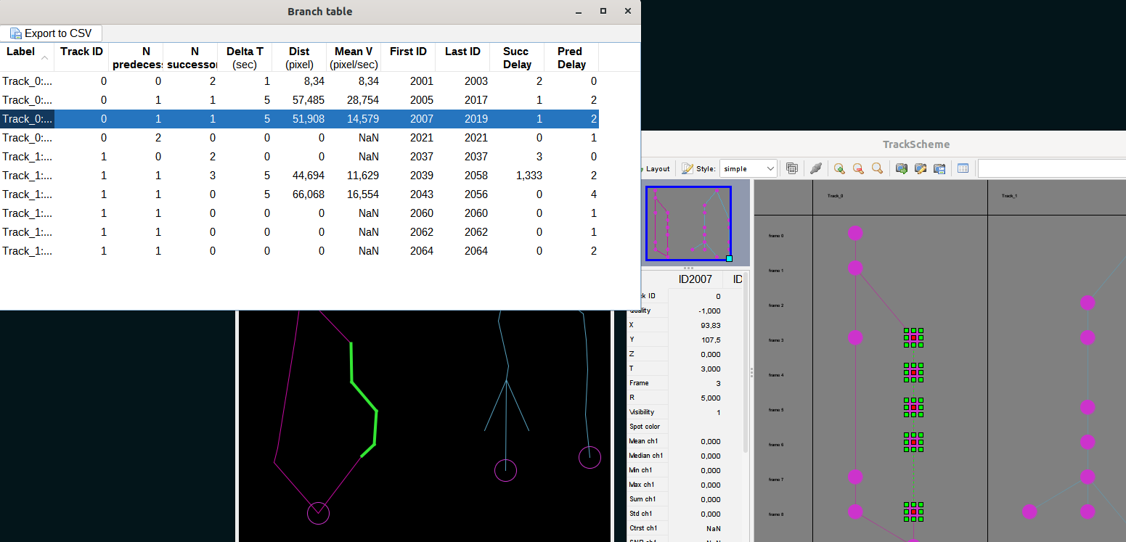Image resolution: width=1126 pixels, height=542 pixels.
Task: Click the zoom out magnifier icon
Action: [x=858, y=168]
